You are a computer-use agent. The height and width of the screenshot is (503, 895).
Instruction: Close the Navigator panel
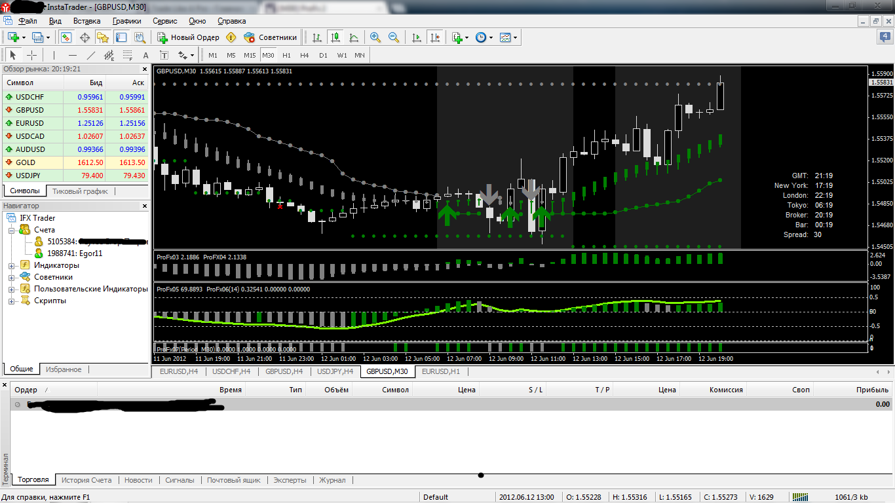[x=145, y=206]
